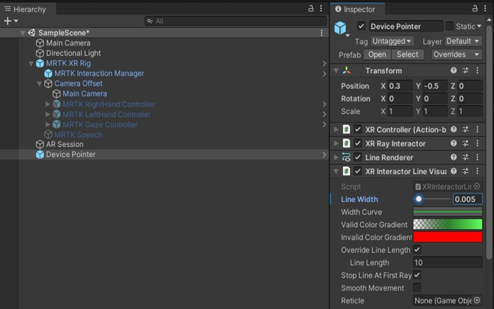The height and width of the screenshot is (309, 494).
Task: Click the Device Pointer prefab cube icon in Inspector
Action: [x=340, y=28]
